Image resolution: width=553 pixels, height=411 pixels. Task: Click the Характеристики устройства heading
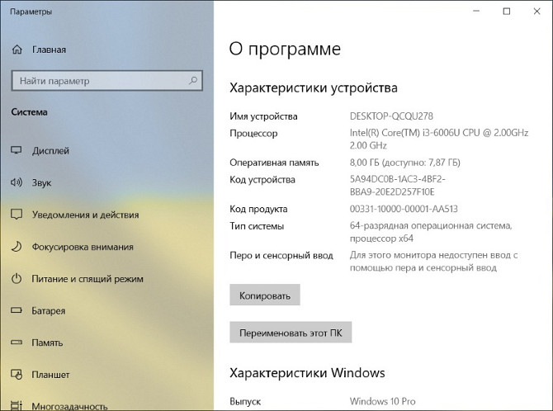point(314,87)
